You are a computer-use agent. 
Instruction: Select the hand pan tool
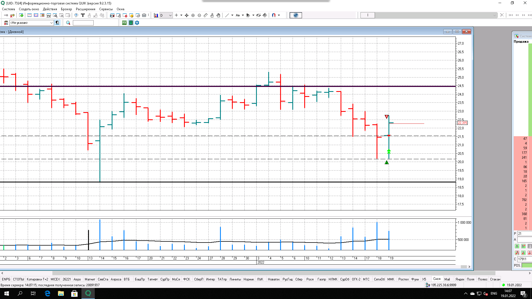coord(218,15)
